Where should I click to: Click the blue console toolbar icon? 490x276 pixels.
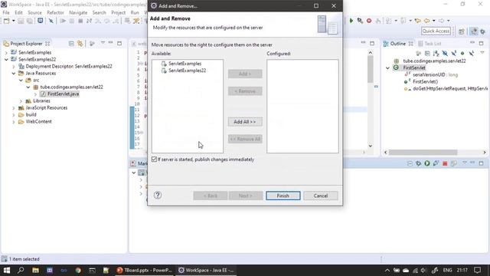tap(41, 21)
